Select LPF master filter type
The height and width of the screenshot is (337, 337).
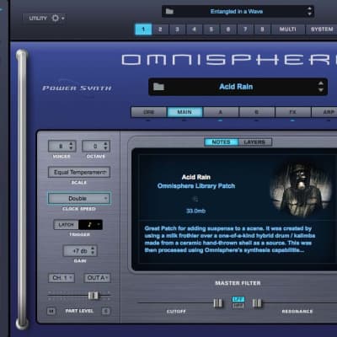238,300
